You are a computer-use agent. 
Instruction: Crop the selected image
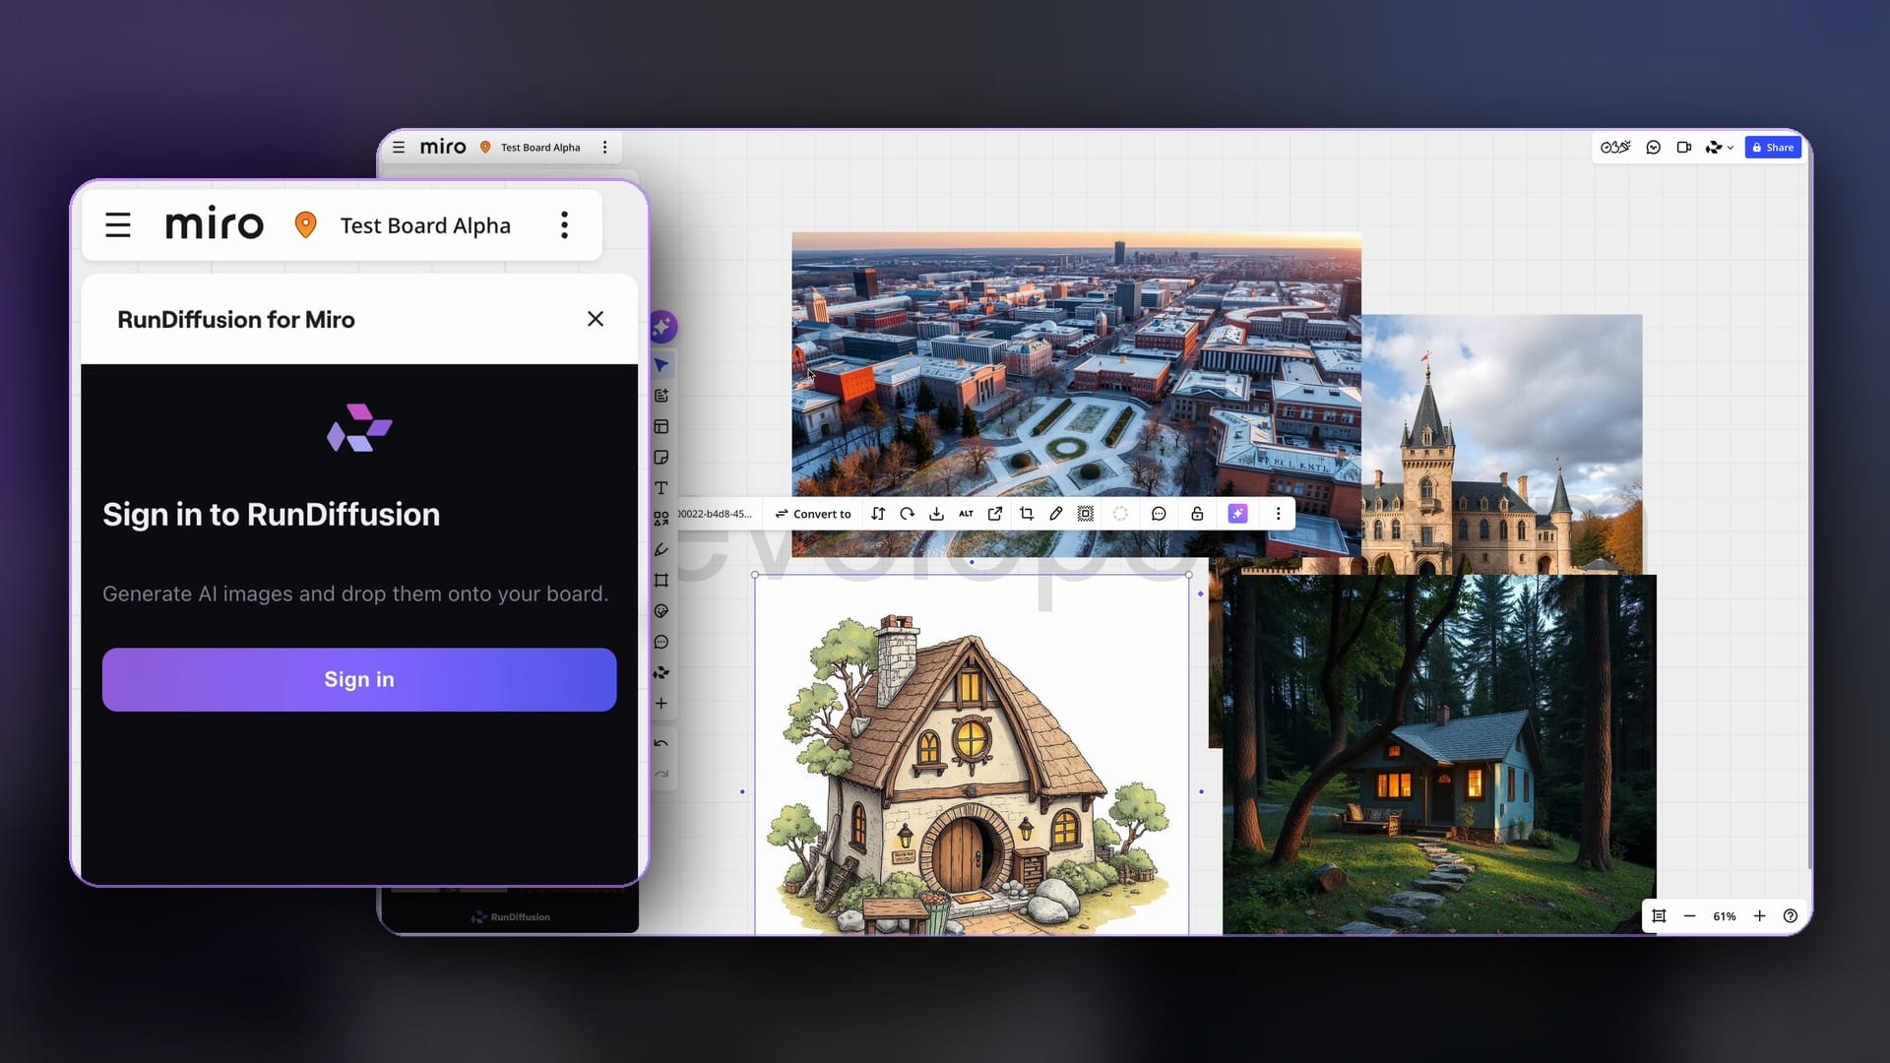click(1027, 514)
